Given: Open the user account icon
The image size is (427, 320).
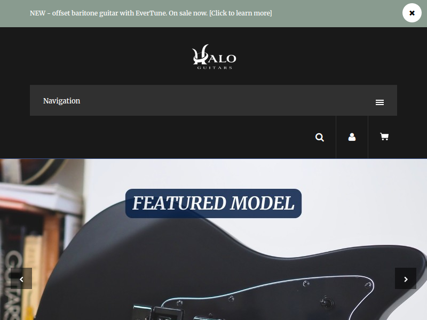Looking at the screenshot, I should 352,137.
